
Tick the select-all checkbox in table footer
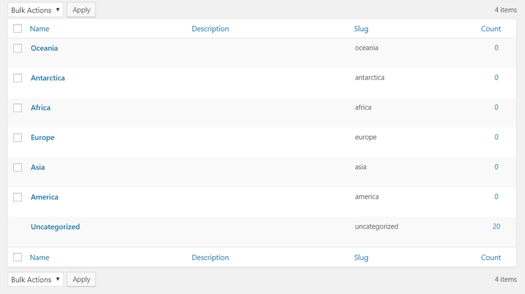(17, 258)
